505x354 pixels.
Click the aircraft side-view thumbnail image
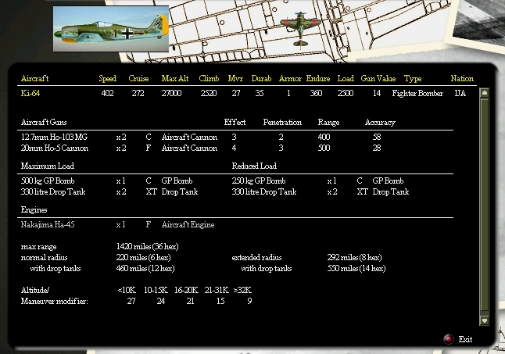point(111,29)
